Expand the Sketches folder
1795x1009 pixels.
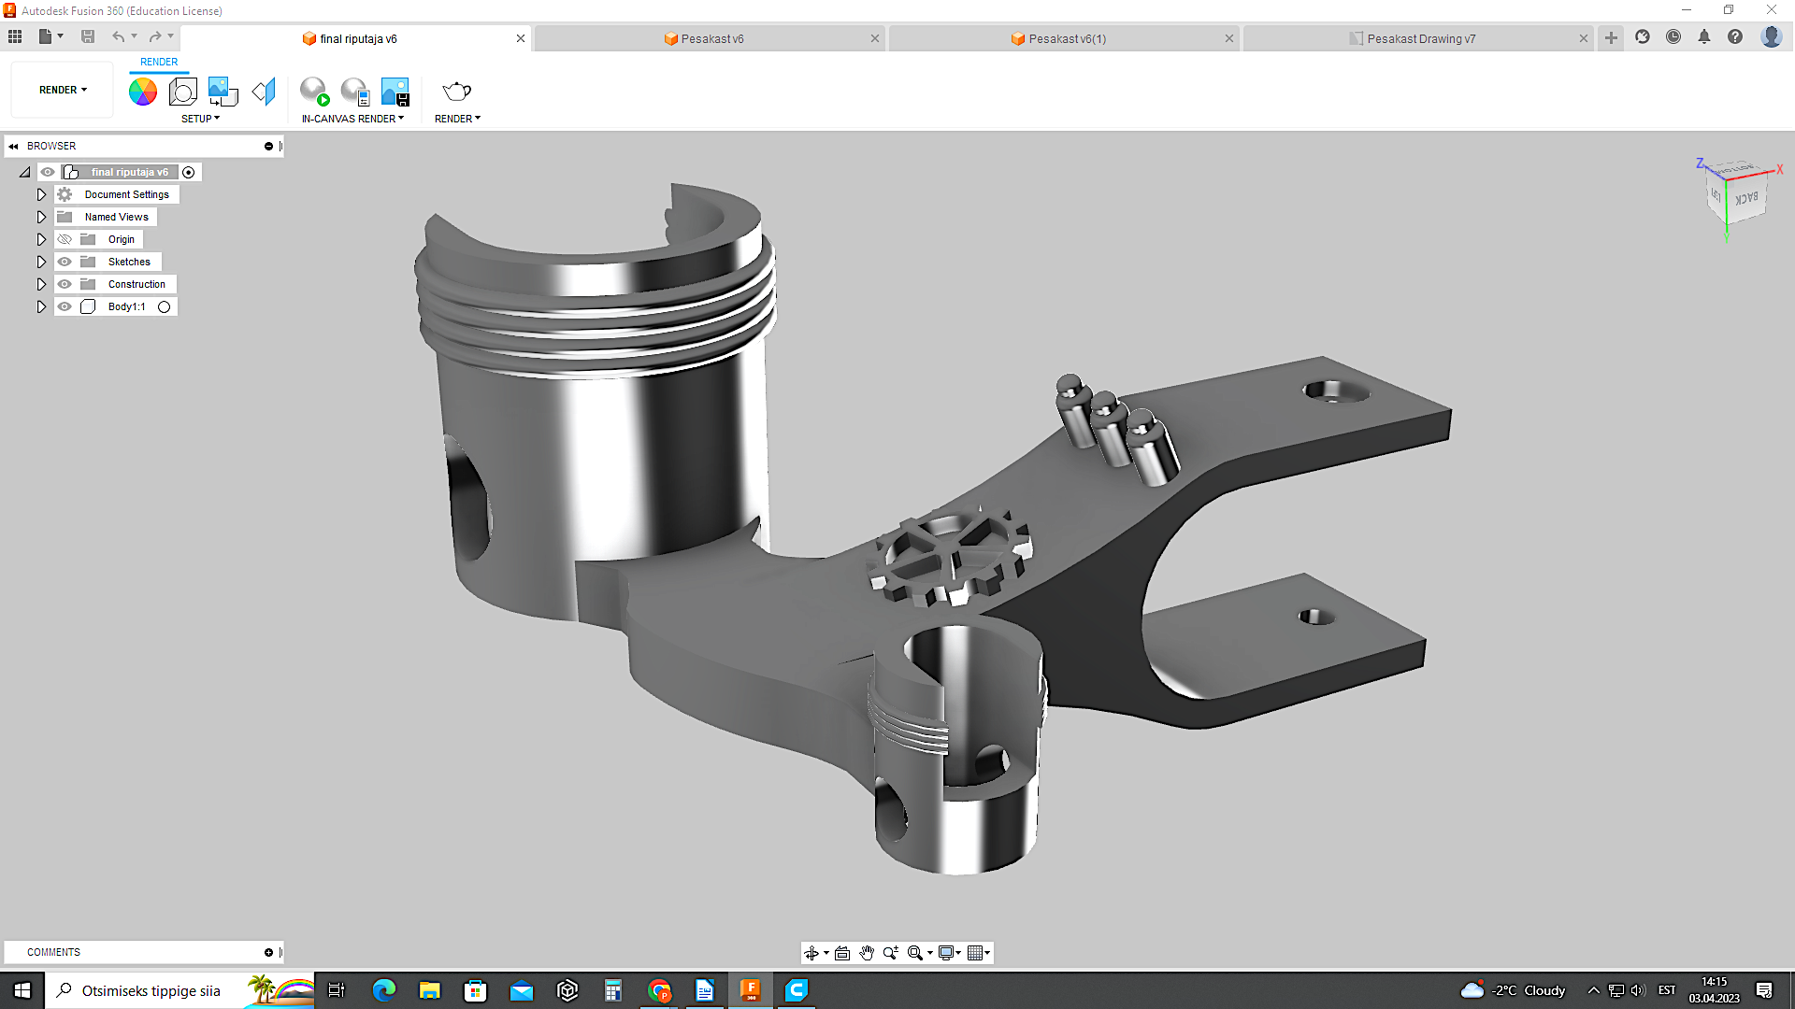click(x=41, y=262)
